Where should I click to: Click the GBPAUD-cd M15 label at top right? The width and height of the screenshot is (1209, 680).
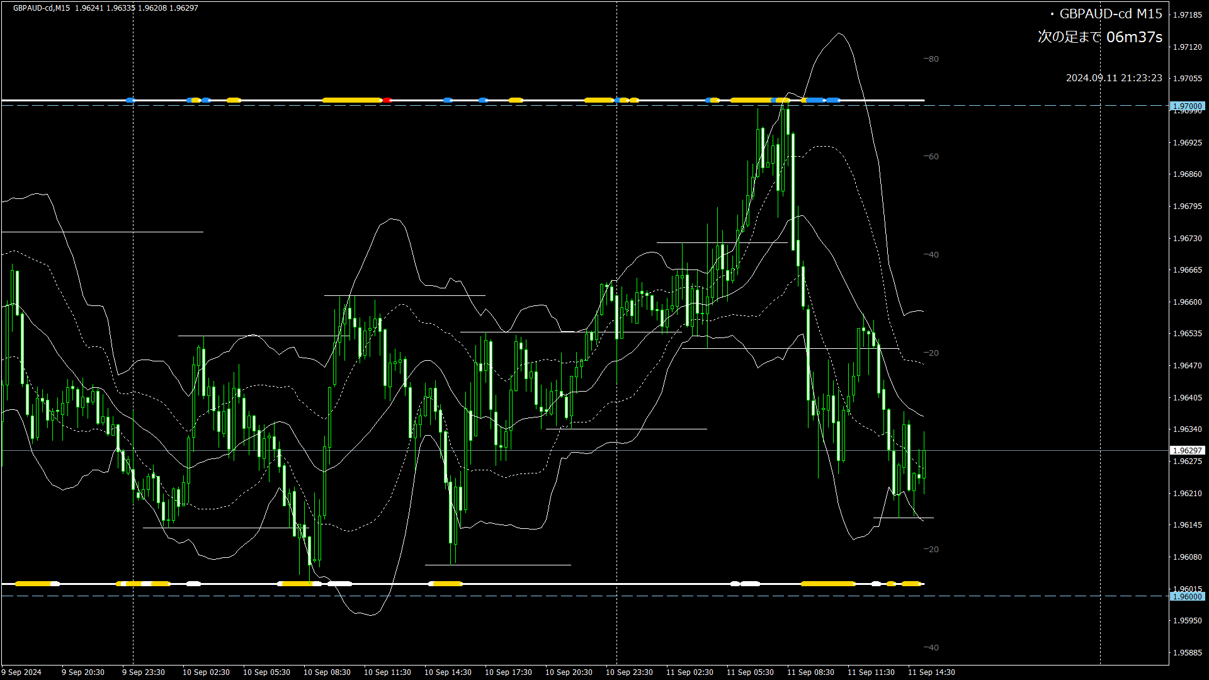1110,14
